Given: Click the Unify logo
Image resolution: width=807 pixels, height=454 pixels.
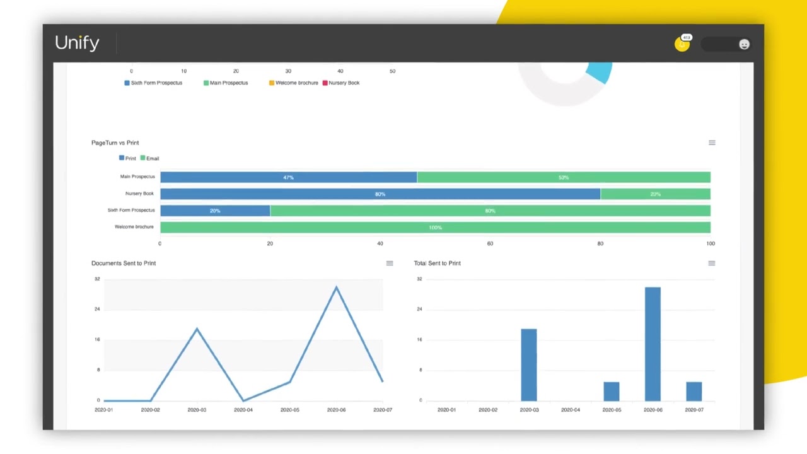Looking at the screenshot, I should click(77, 43).
